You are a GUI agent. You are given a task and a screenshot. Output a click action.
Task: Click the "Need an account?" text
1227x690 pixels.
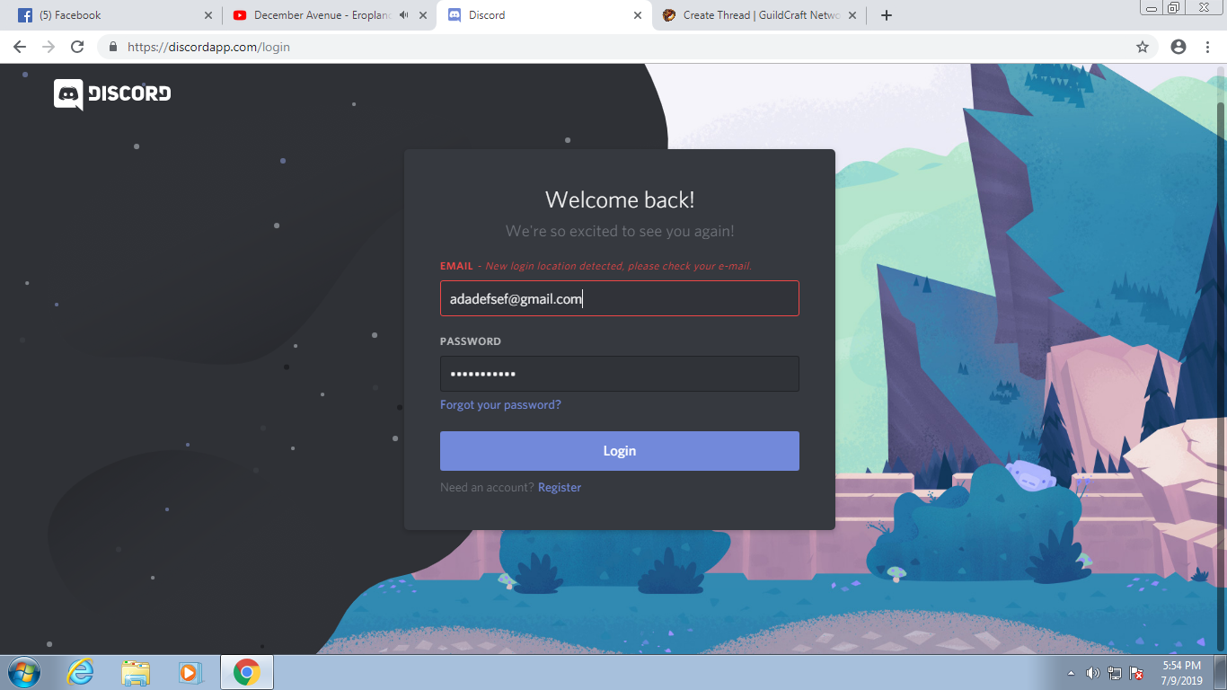click(x=487, y=488)
